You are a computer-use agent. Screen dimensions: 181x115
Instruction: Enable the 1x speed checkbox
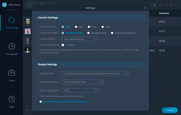[x=63, y=45]
